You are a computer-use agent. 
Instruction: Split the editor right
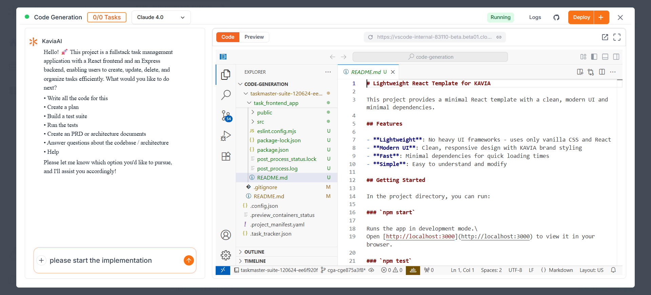602,72
